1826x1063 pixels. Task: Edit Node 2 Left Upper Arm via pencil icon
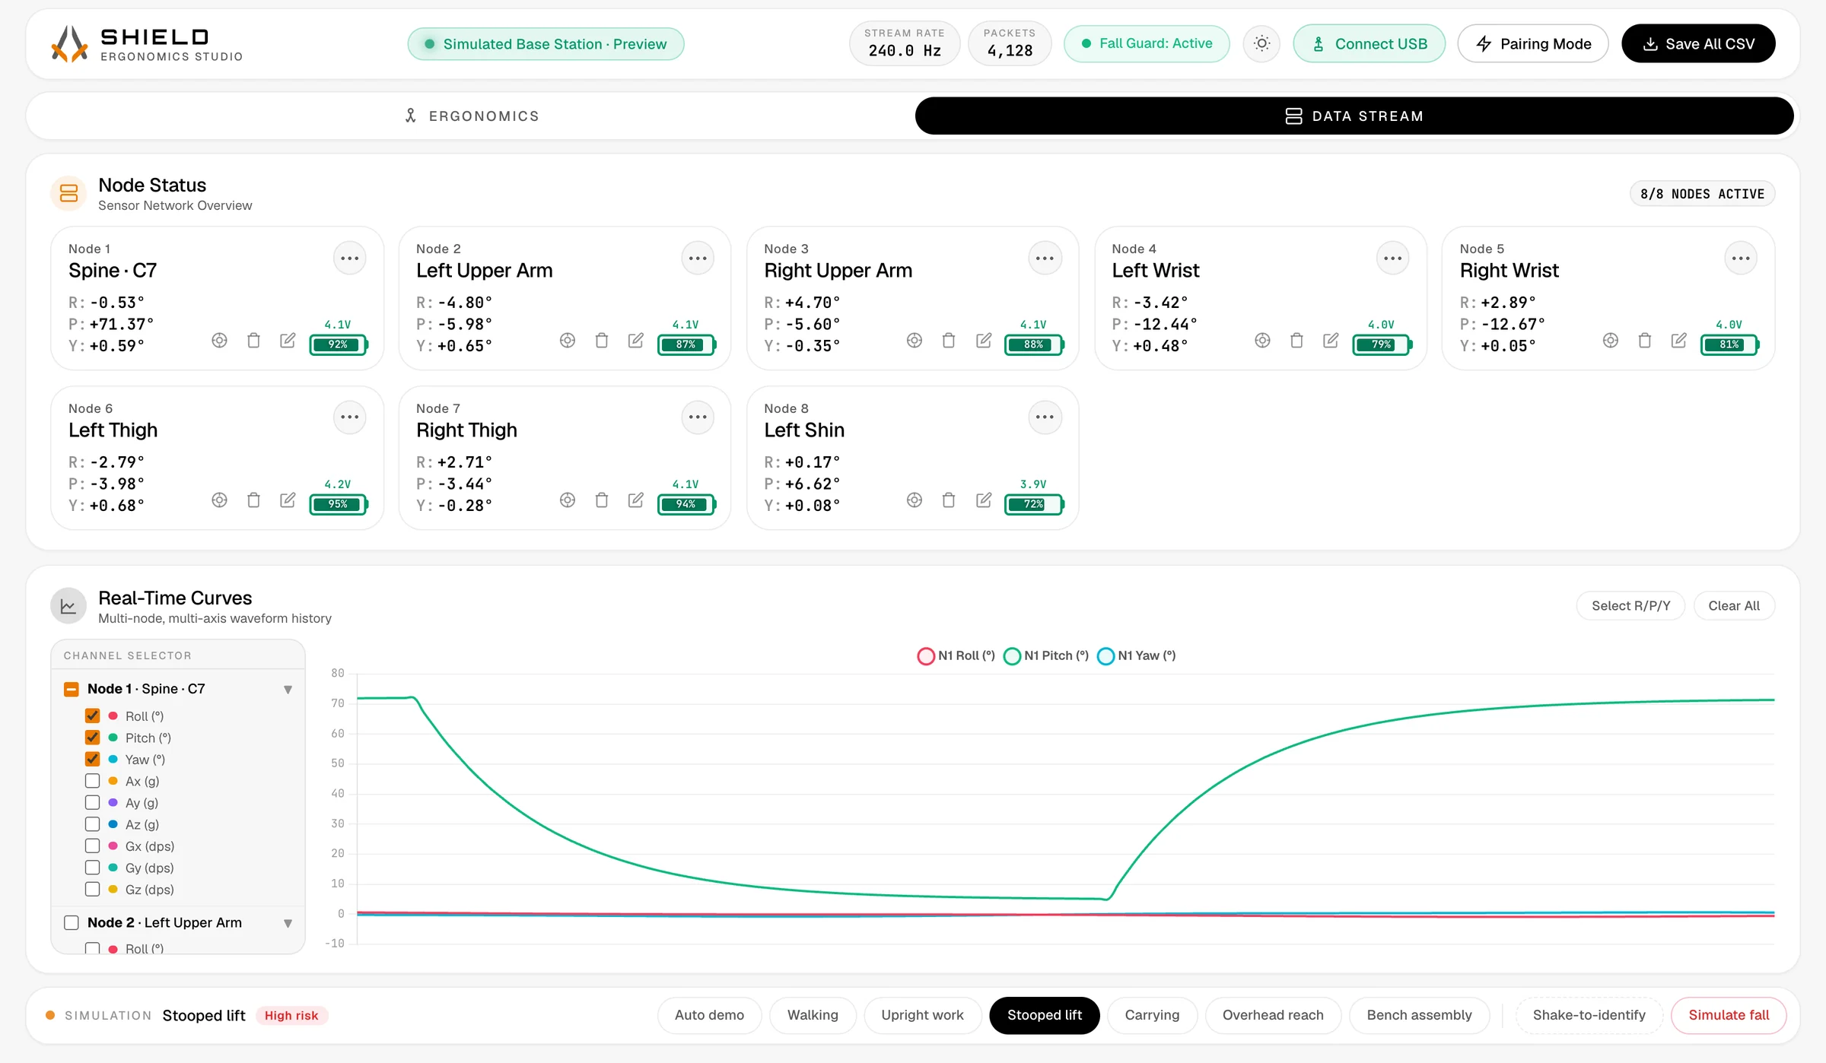pos(635,341)
